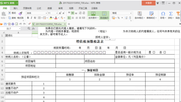Center text horizontally
Image resolution: width=181 pixels, height=102 pixels.
(73, 18)
